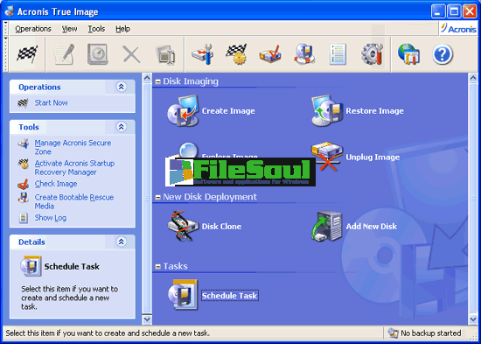The image size is (481, 344).
Task: Click the Create Image disk icon
Action: click(183, 110)
